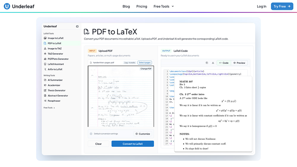Open the Blog page
Image resolution: width=297 pixels, height=167 pixels.
pos(126,7)
